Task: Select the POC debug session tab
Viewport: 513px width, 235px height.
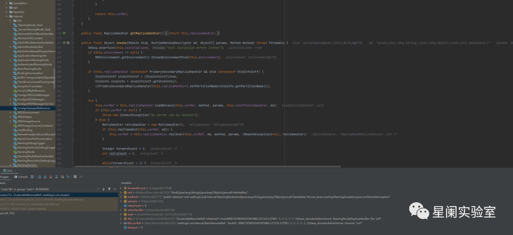Action: click(8, 170)
